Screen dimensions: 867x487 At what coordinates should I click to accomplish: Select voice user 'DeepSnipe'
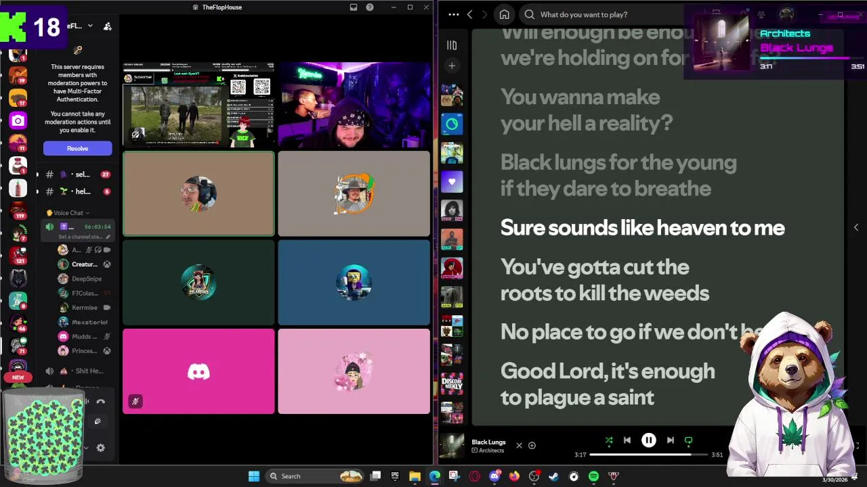[x=84, y=279]
